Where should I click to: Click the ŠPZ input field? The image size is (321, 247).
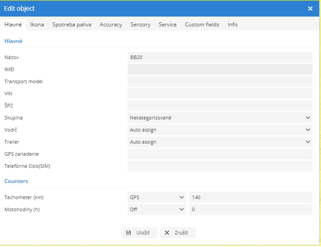pos(220,106)
